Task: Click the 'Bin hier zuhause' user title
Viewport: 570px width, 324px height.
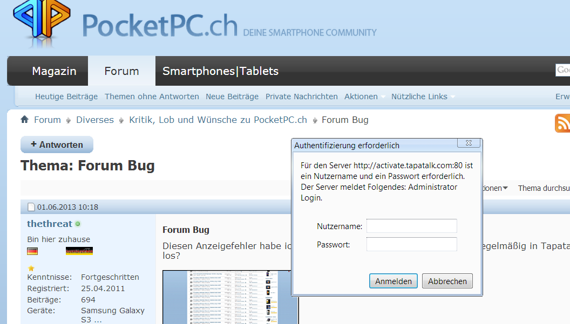Action: coord(58,239)
